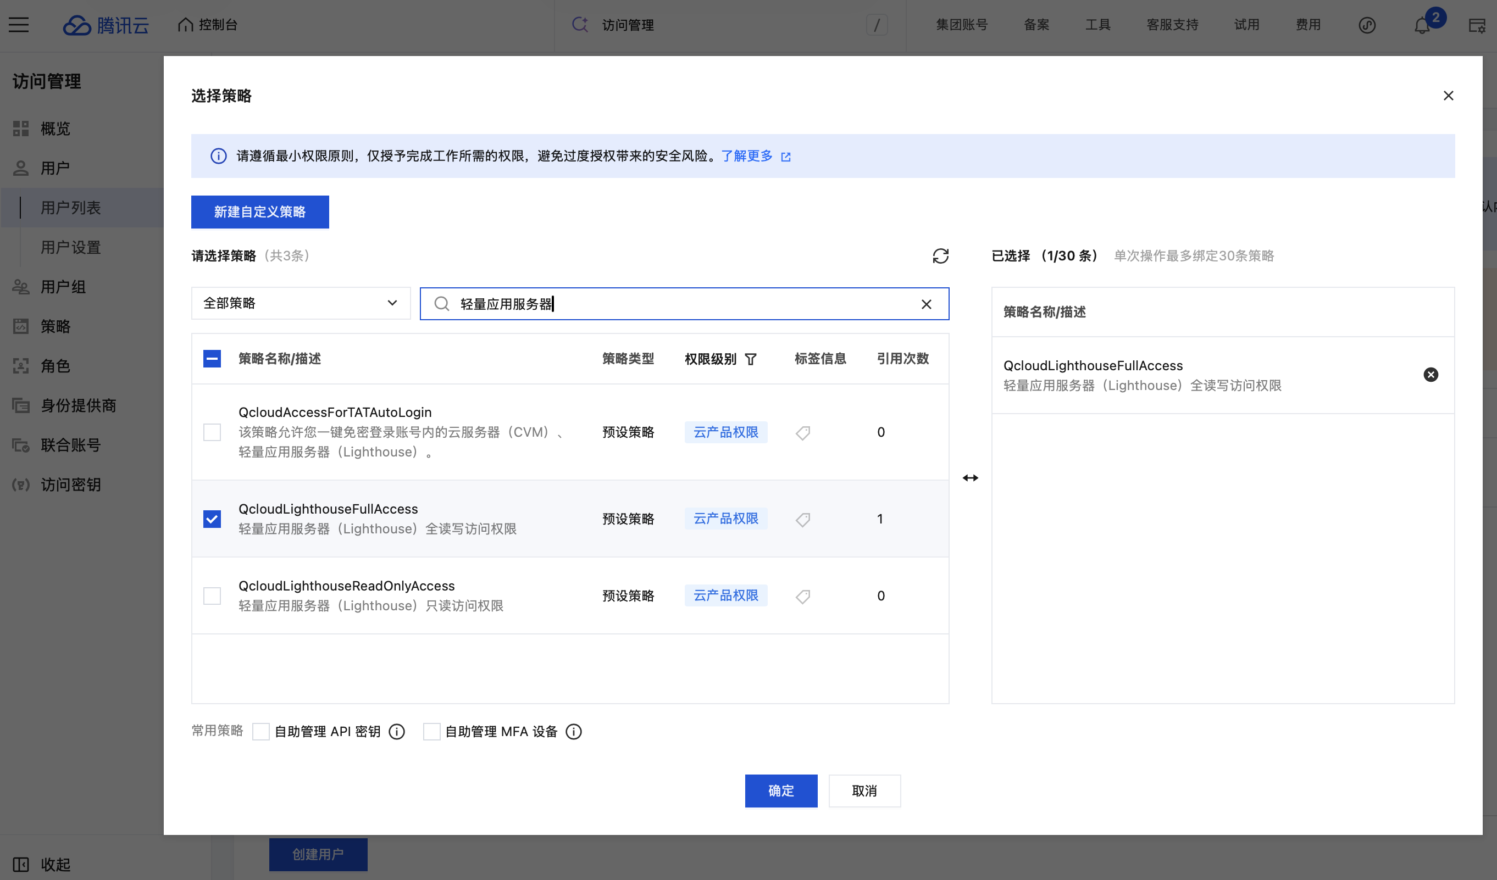Open 备案 in top bar
1497x880 pixels.
point(1036,25)
